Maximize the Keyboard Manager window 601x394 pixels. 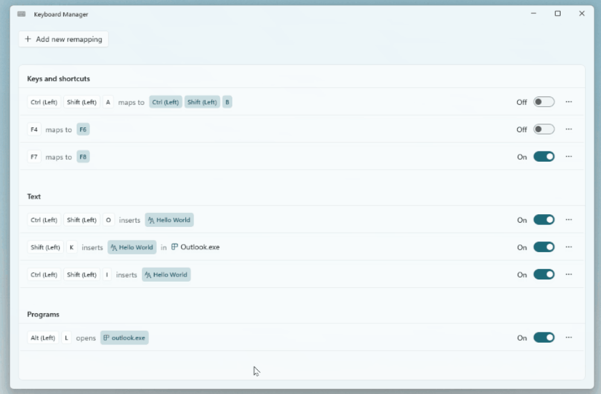[558, 13]
